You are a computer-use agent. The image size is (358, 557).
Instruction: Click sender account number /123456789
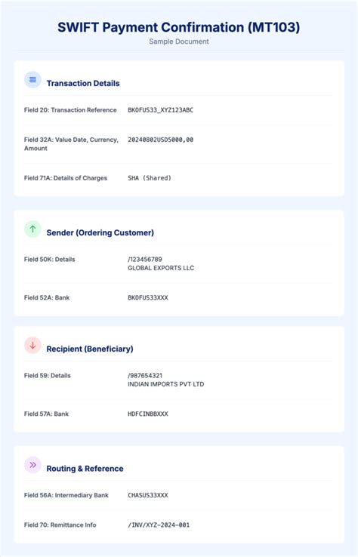click(145, 260)
